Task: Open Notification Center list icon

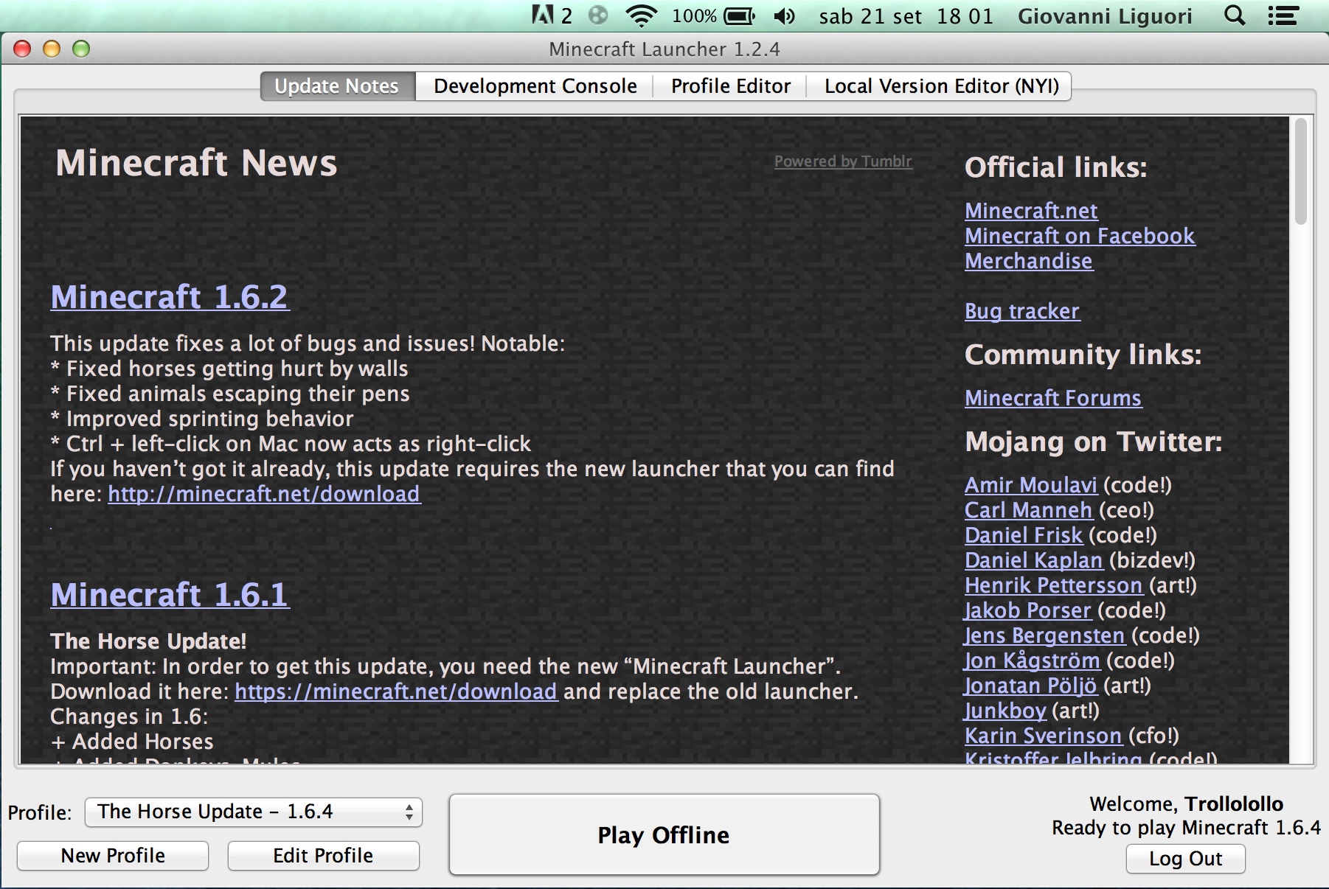Action: pyautogui.click(x=1283, y=15)
